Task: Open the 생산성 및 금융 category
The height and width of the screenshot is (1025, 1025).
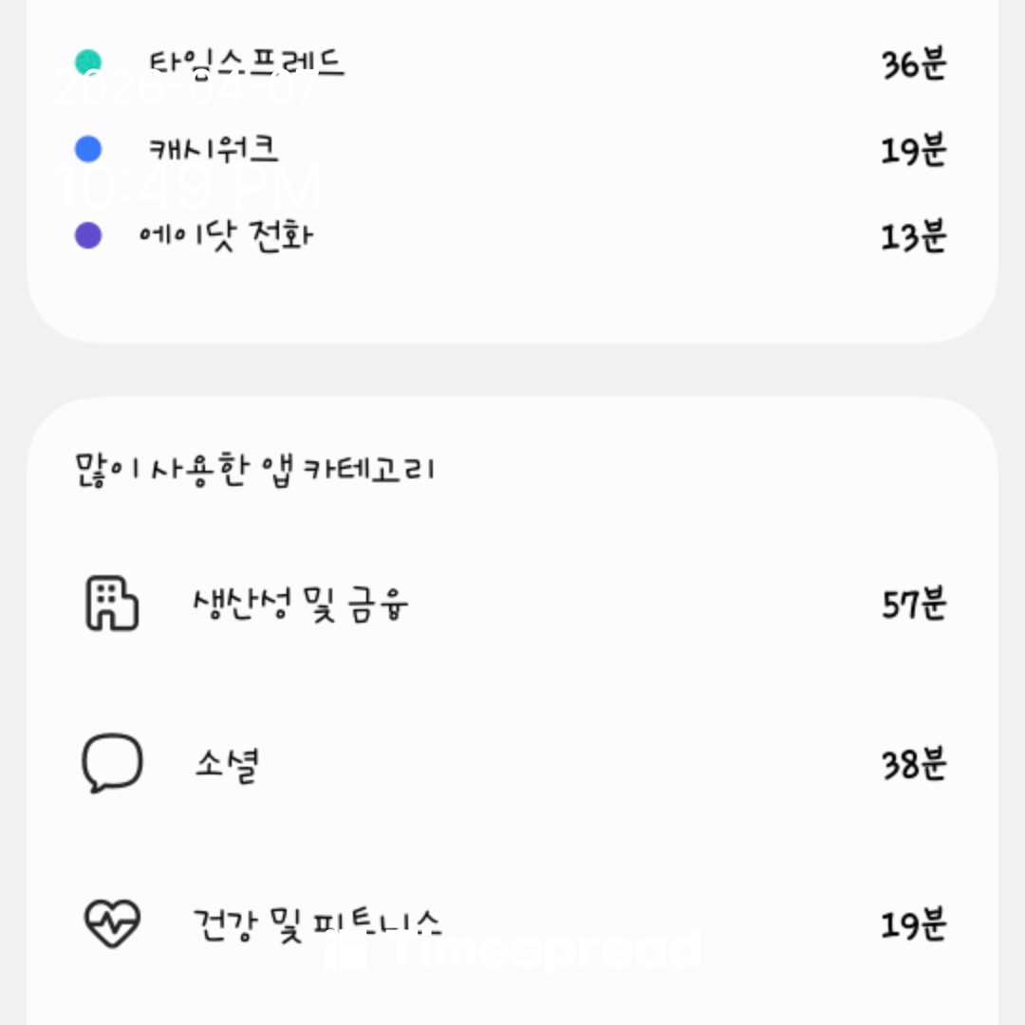Action: point(301,605)
